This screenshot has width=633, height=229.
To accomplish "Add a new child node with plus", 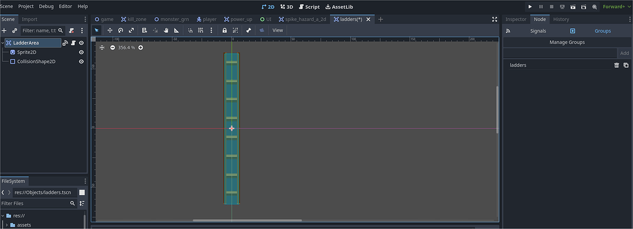I will pyautogui.click(x=4, y=31).
